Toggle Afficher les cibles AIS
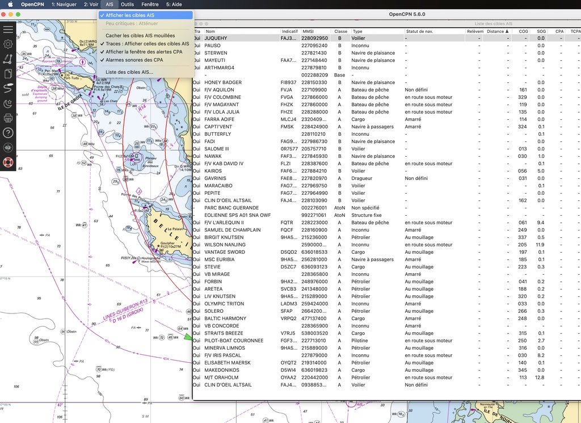Screen dimensions: 581x423 [145, 15]
